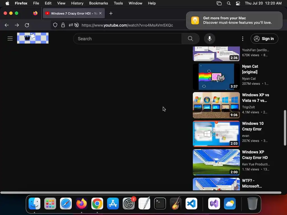The image size is (287, 215).
Task: Click the search magnifier button
Action: [x=190, y=39]
